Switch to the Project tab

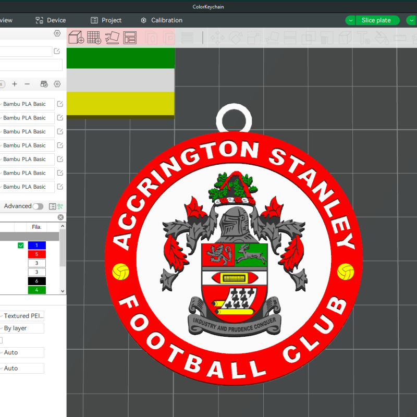coord(106,20)
